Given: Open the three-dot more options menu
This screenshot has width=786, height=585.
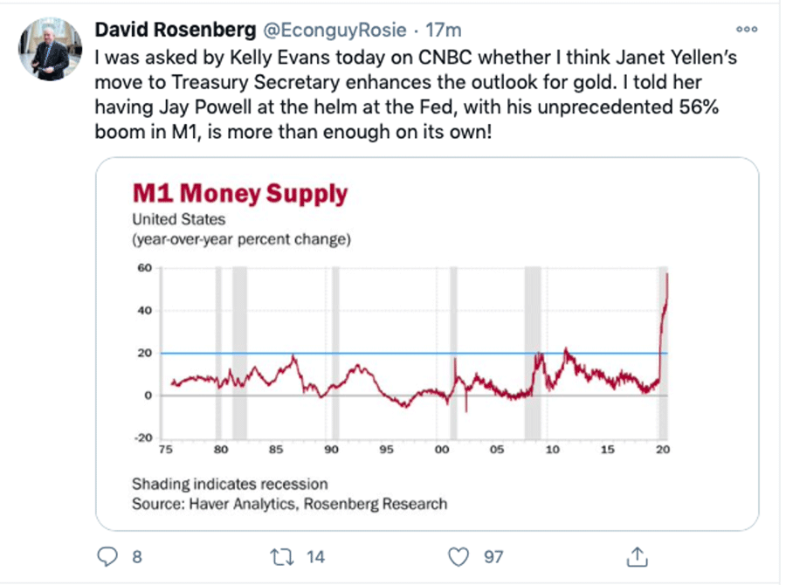Looking at the screenshot, I should pyautogui.click(x=746, y=29).
